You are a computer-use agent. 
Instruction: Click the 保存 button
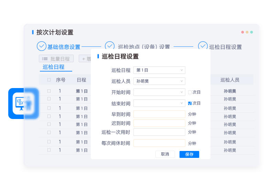coord(189,154)
